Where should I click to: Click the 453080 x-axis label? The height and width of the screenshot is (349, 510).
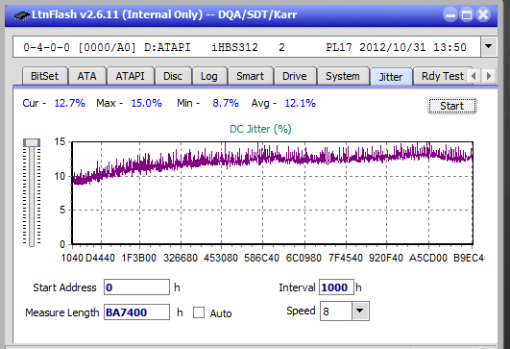click(x=221, y=259)
